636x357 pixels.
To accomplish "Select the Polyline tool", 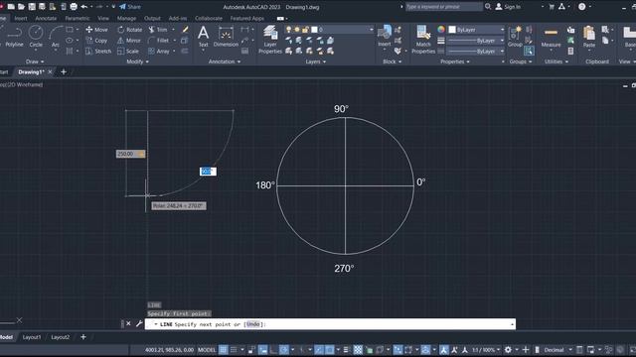I will 14,37.
